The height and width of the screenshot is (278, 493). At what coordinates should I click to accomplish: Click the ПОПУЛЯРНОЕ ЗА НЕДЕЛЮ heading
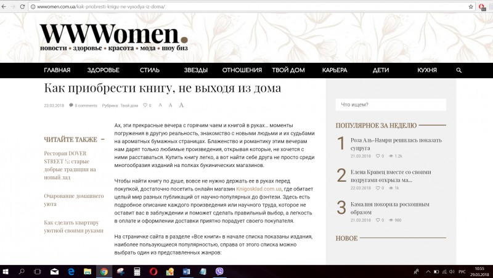tap(376, 126)
